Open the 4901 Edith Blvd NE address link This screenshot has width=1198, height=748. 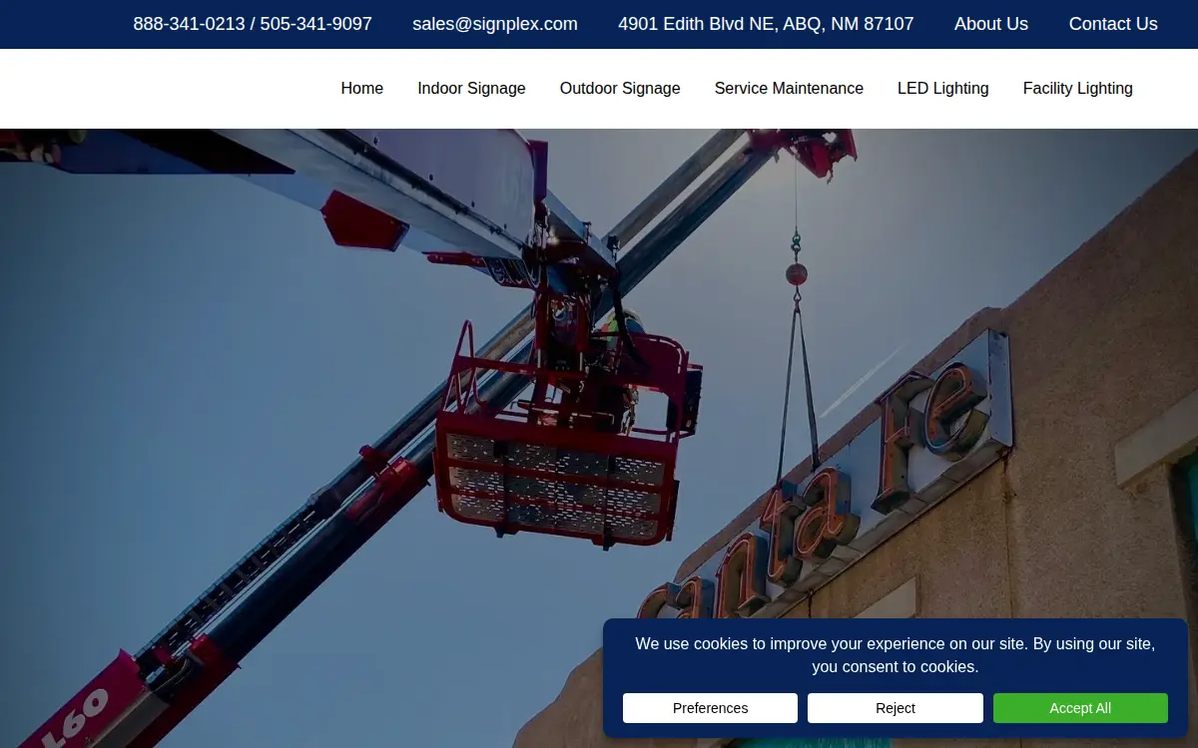pos(766,24)
